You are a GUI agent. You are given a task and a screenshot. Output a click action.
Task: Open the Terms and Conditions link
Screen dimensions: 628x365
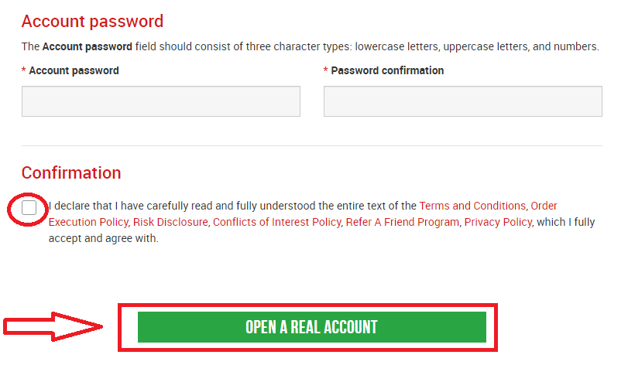click(x=472, y=206)
